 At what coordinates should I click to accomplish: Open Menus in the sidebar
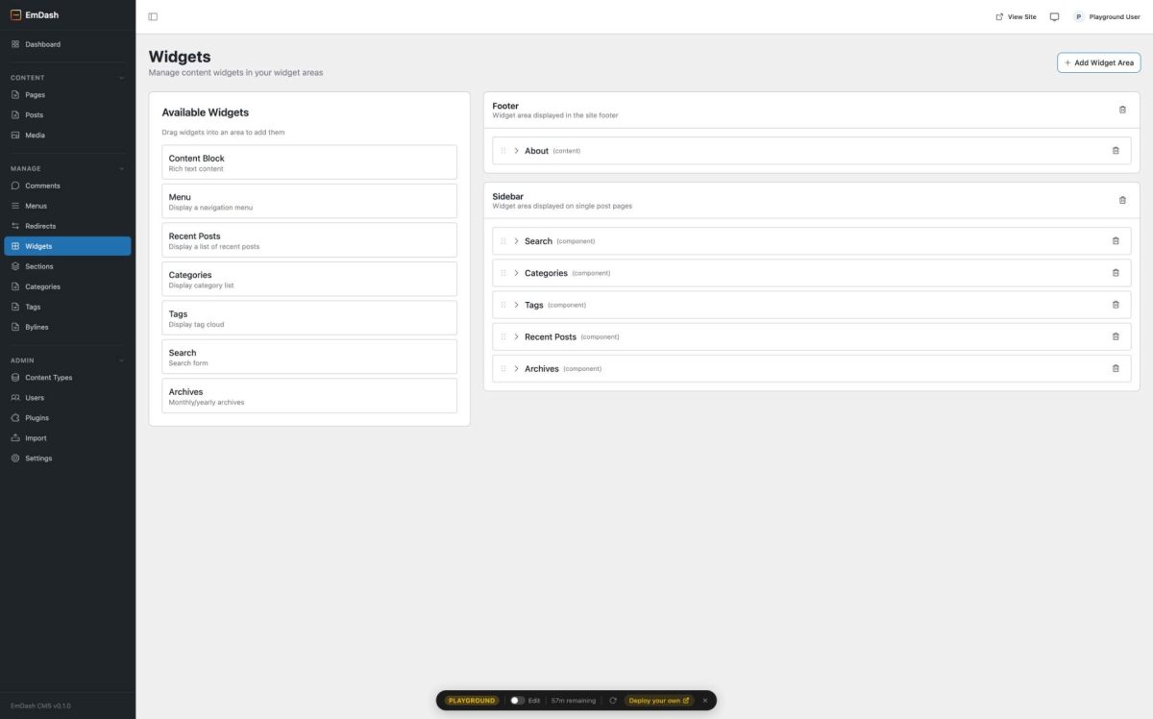pos(67,206)
